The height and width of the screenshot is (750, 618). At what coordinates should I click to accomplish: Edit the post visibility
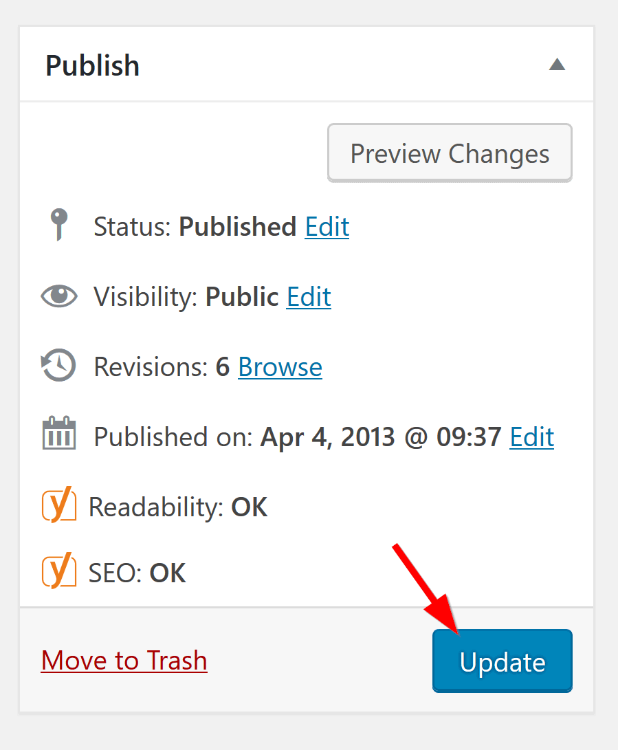pyautogui.click(x=308, y=297)
